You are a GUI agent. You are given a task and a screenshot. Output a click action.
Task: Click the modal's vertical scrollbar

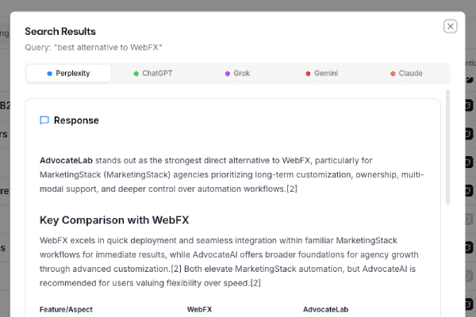pos(447,147)
